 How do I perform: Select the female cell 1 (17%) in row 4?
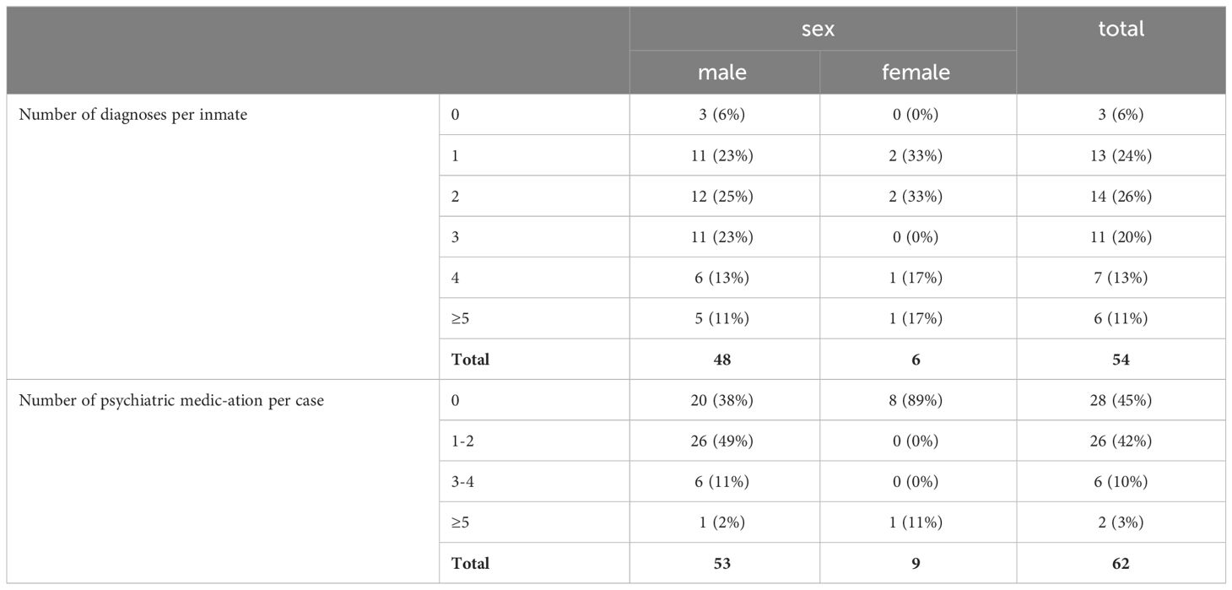click(x=916, y=279)
